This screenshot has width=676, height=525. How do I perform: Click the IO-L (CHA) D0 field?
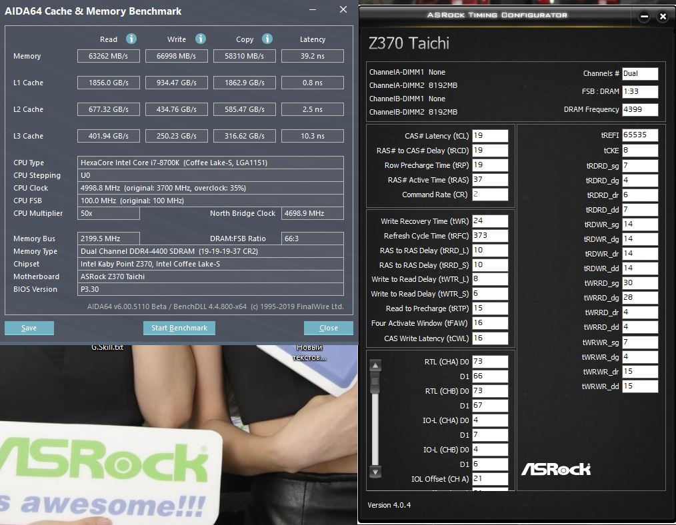click(490, 420)
